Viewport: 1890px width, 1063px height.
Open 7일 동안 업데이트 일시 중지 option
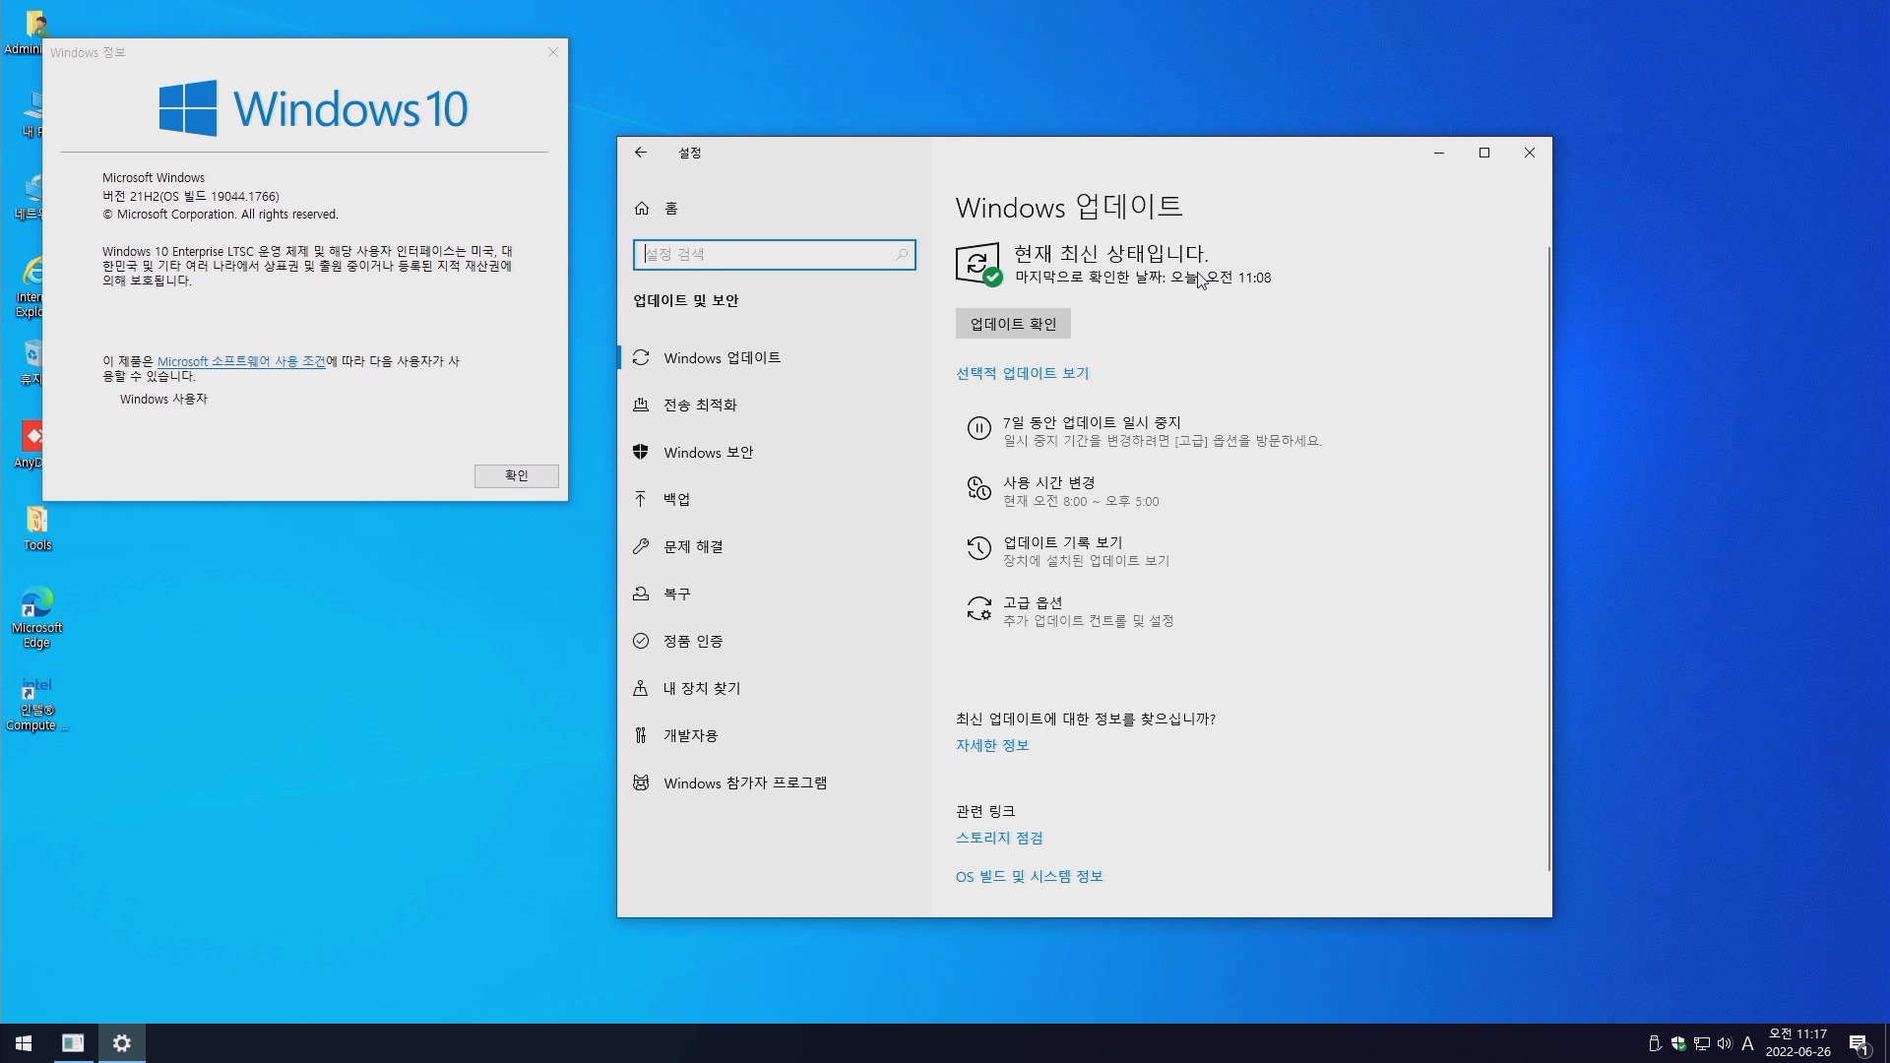[x=1092, y=423]
